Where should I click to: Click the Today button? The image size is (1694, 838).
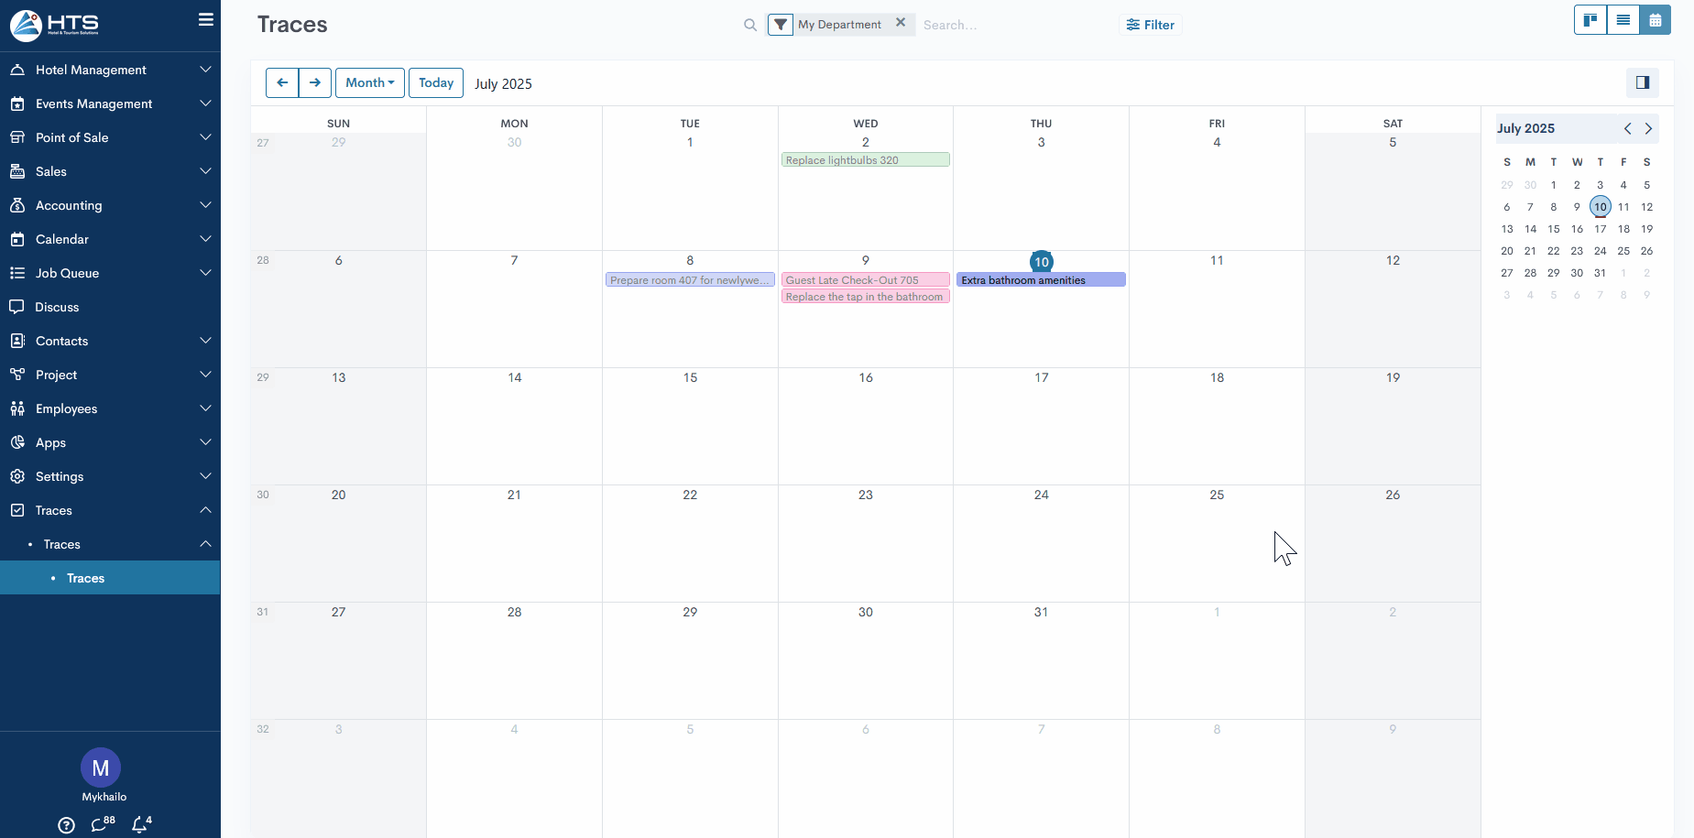point(436,82)
